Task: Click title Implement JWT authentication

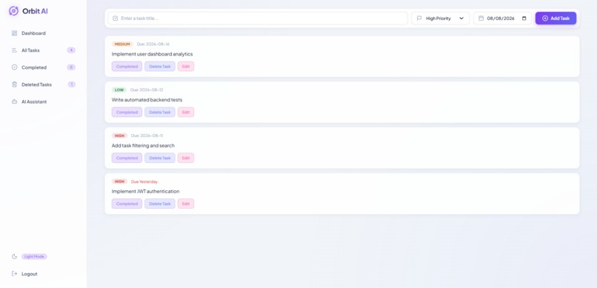Action: coord(145,191)
